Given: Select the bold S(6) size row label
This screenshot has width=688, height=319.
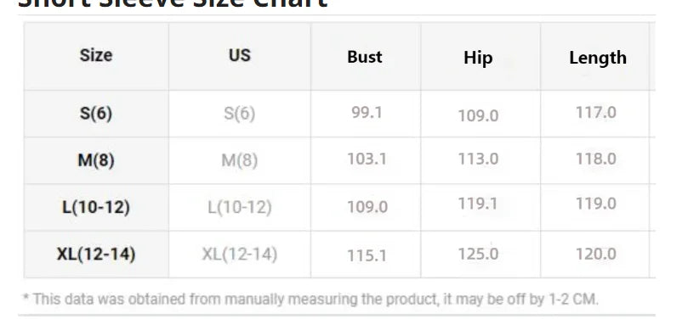Looking at the screenshot, I should click(x=96, y=114).
